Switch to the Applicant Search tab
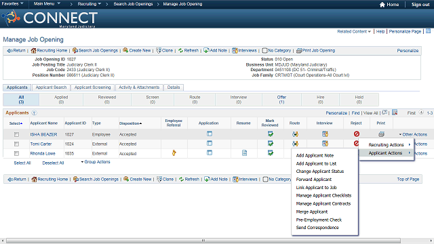The image size is (434, 244). tap(51, 87)
